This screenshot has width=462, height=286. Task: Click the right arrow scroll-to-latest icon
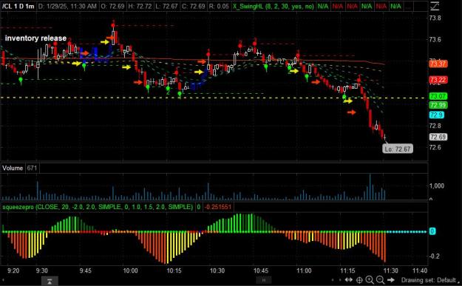pyautogui.click(x=391, y=280)
